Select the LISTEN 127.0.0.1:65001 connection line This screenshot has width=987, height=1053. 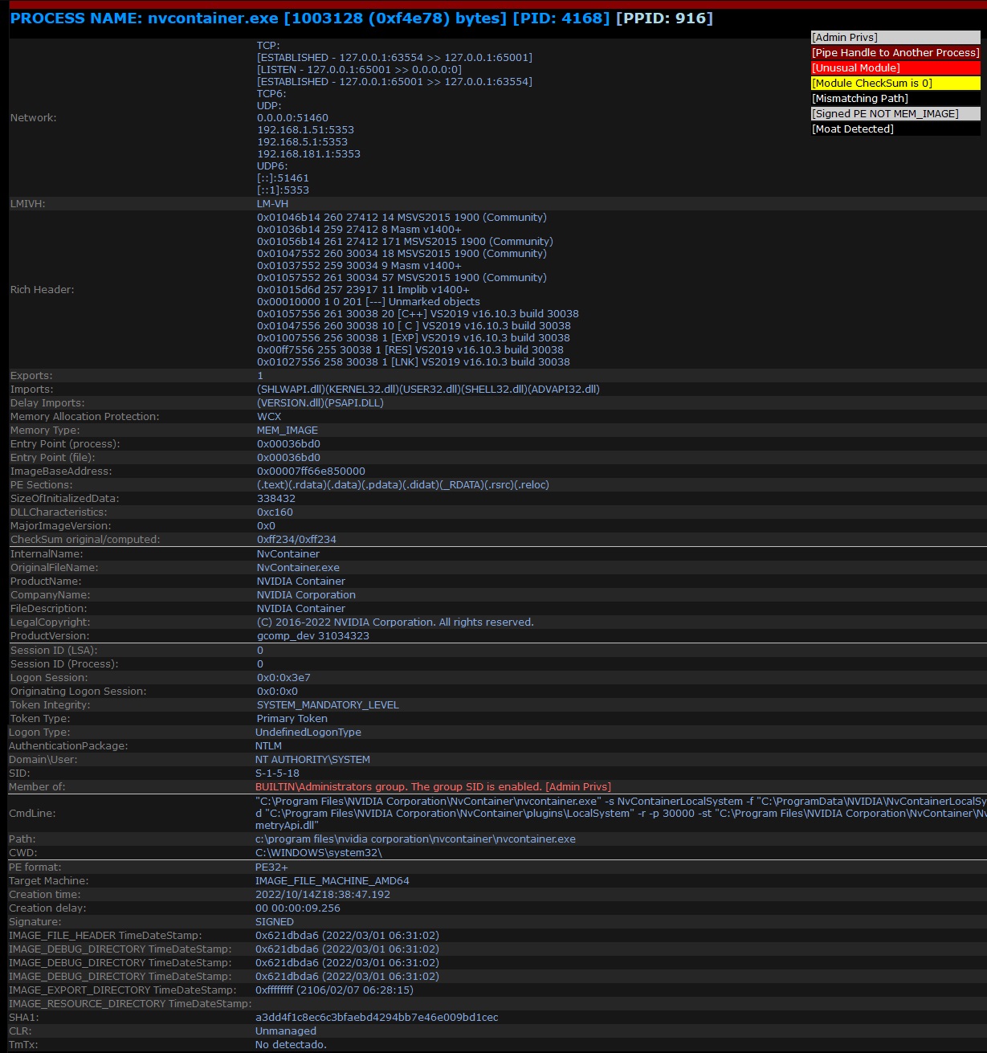coord(359,70)
